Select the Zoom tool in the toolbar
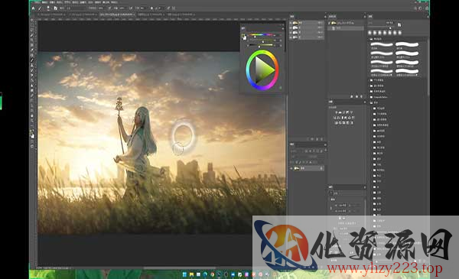This screenshot has height=279, width=459. click(x=32, y=121)
